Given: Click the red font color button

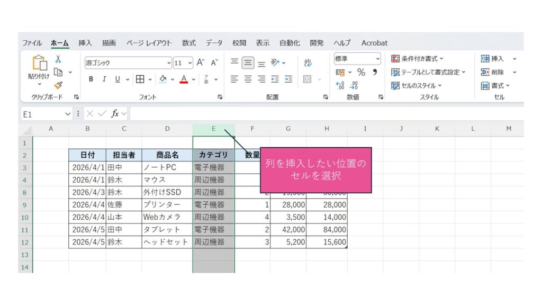Looking at the screenshot, I should pyautogui.click(x=184, y=79).
